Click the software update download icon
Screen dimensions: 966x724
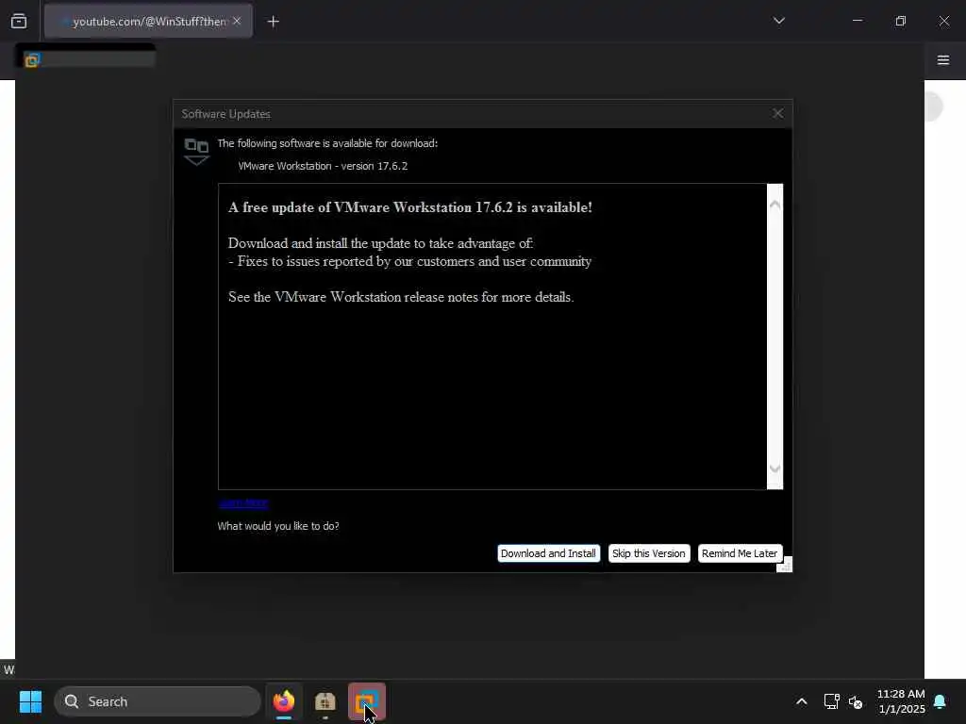(196, 152)
